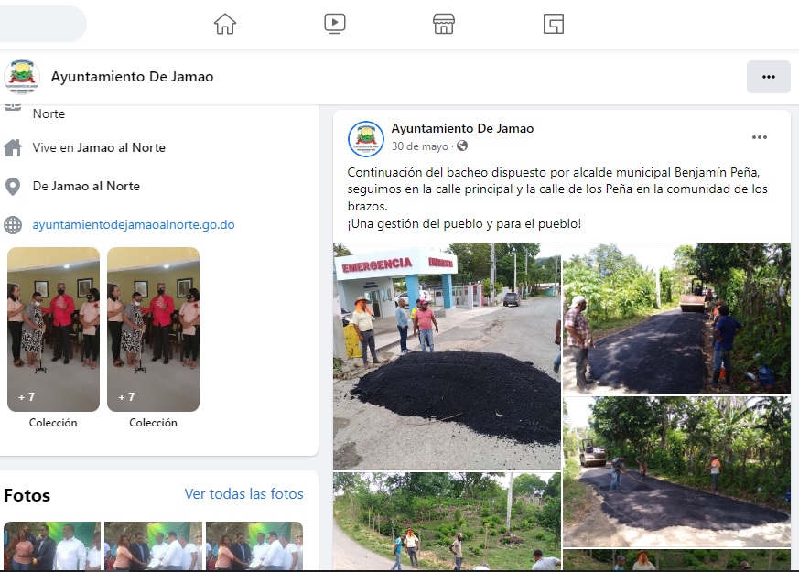The image size is (799, 572).
Task: Open the third photo under Fotos
Action: click(254, 545)
